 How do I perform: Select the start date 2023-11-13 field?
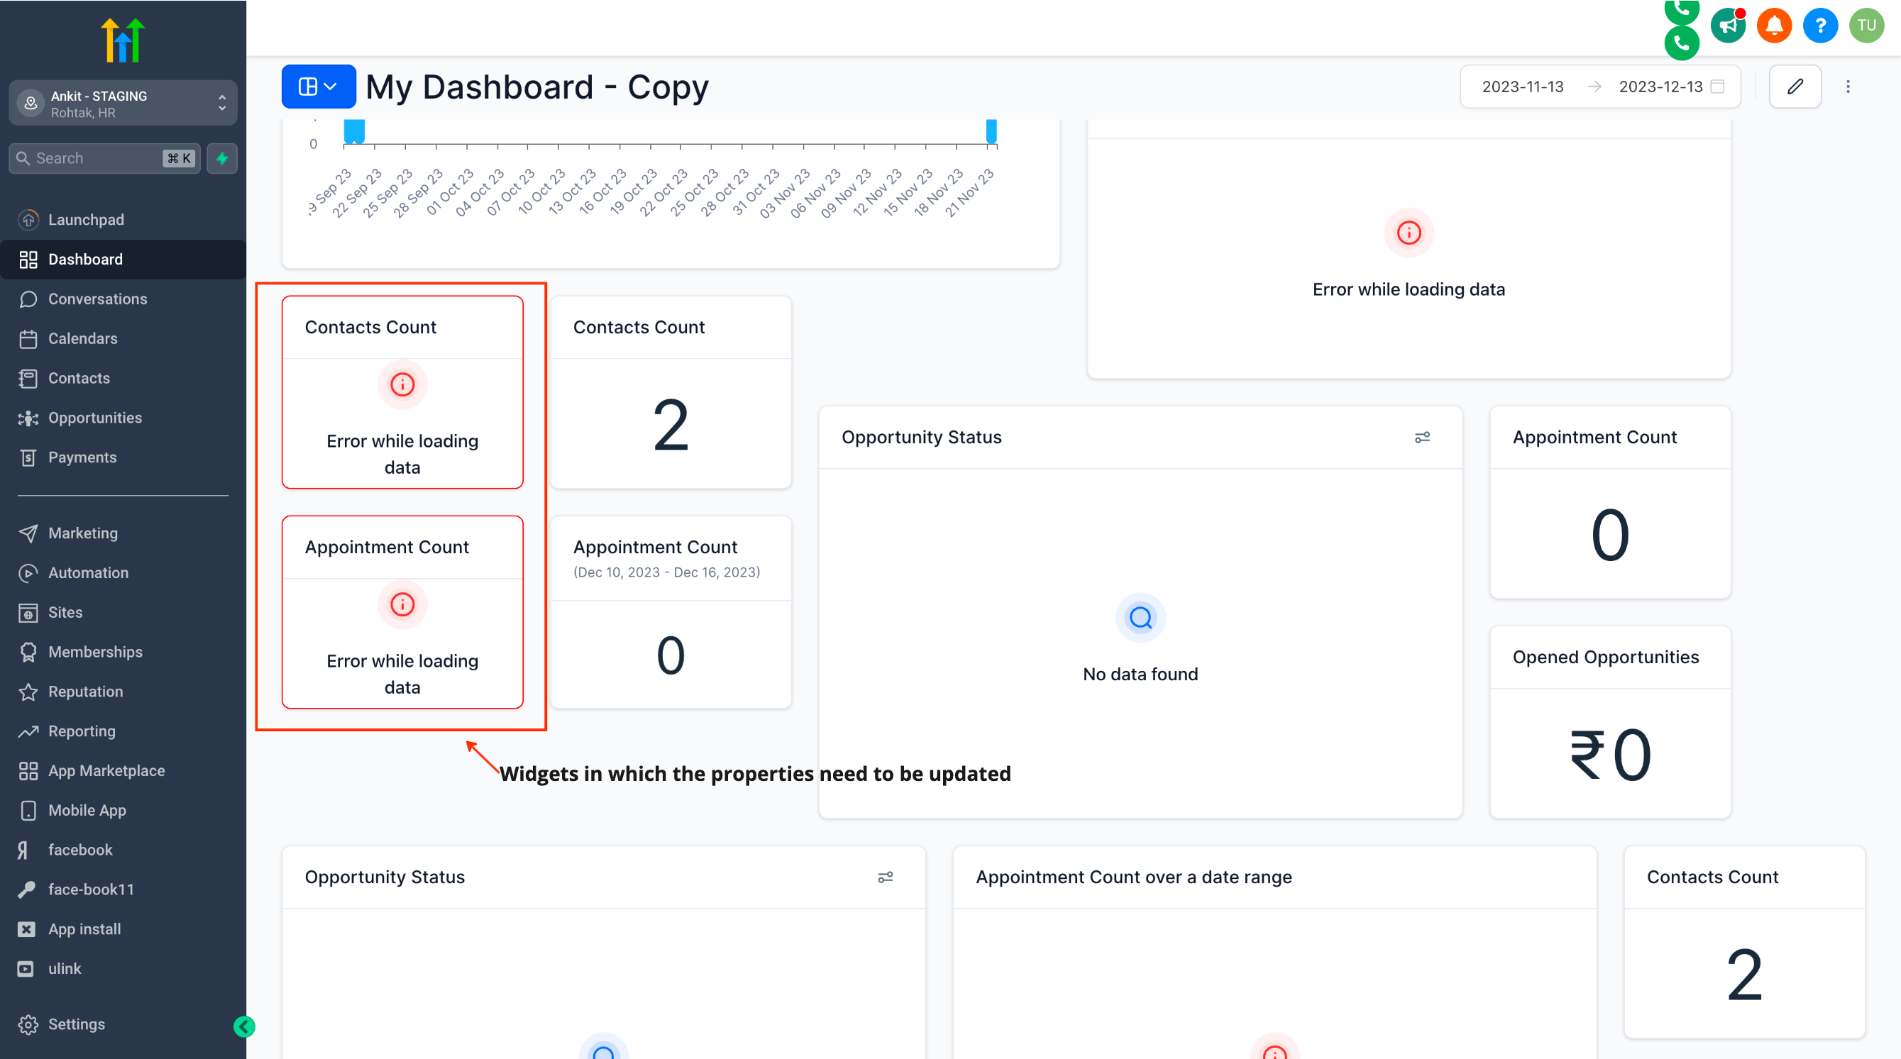(x=1521, y=87)
